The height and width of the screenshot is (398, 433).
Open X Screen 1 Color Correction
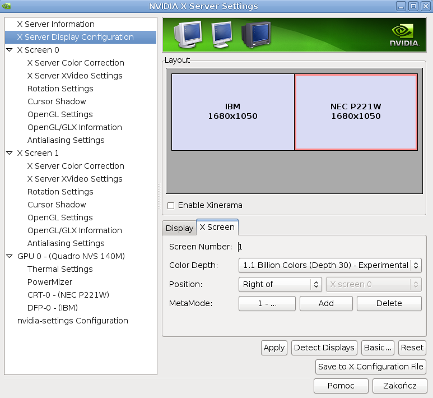tap(76, 166)
